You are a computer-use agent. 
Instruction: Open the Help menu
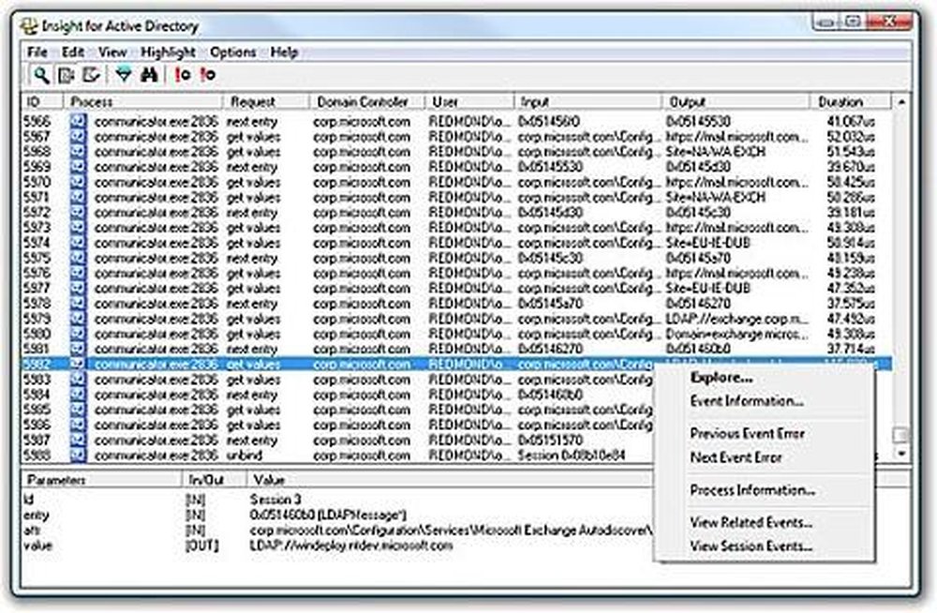[x=284, y=52]
